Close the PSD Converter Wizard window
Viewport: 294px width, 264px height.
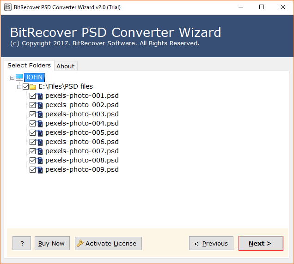(283, 7)
